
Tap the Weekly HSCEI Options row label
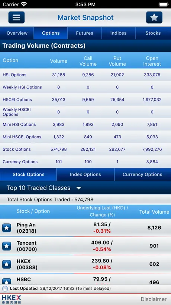pos(17,112)
